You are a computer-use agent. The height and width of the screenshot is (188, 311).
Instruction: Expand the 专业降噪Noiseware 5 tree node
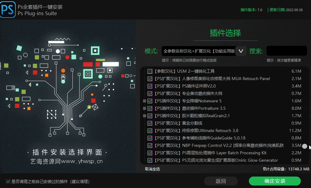[x=144, y=101]
